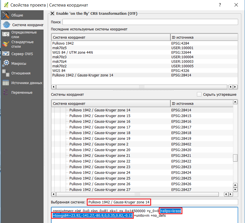Image resolution: width=245 pixels, height=223 pixels.
Task: Click EPSG:28414 cell in main list
Action: point(181,110)
